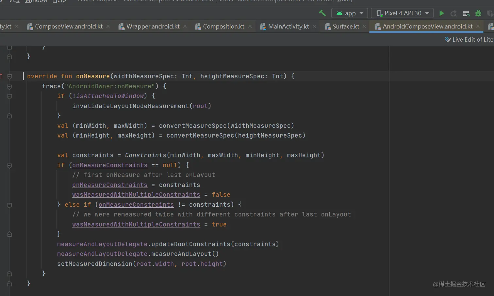Open the app run configuration dropdown
Image resolution: width=494 pixels, height=296 pixels.
(350, 13)
